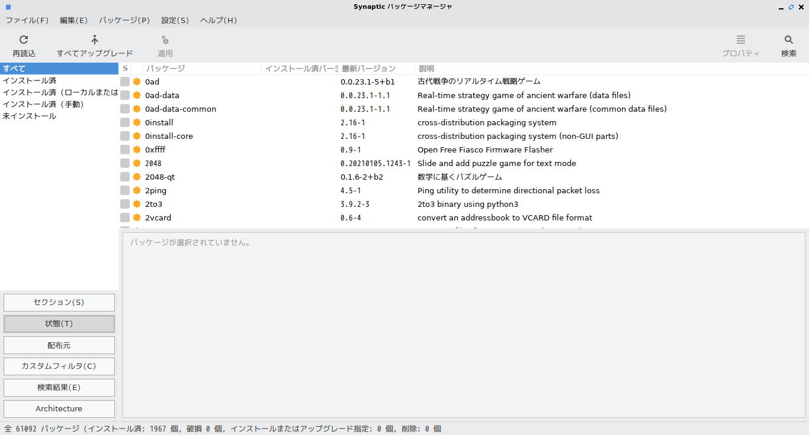The height and width of the screenshot is (435, 809).
Task: Sort by the インストール済バージョン column header
Action: pyautogui.click(x=300, y=69)
